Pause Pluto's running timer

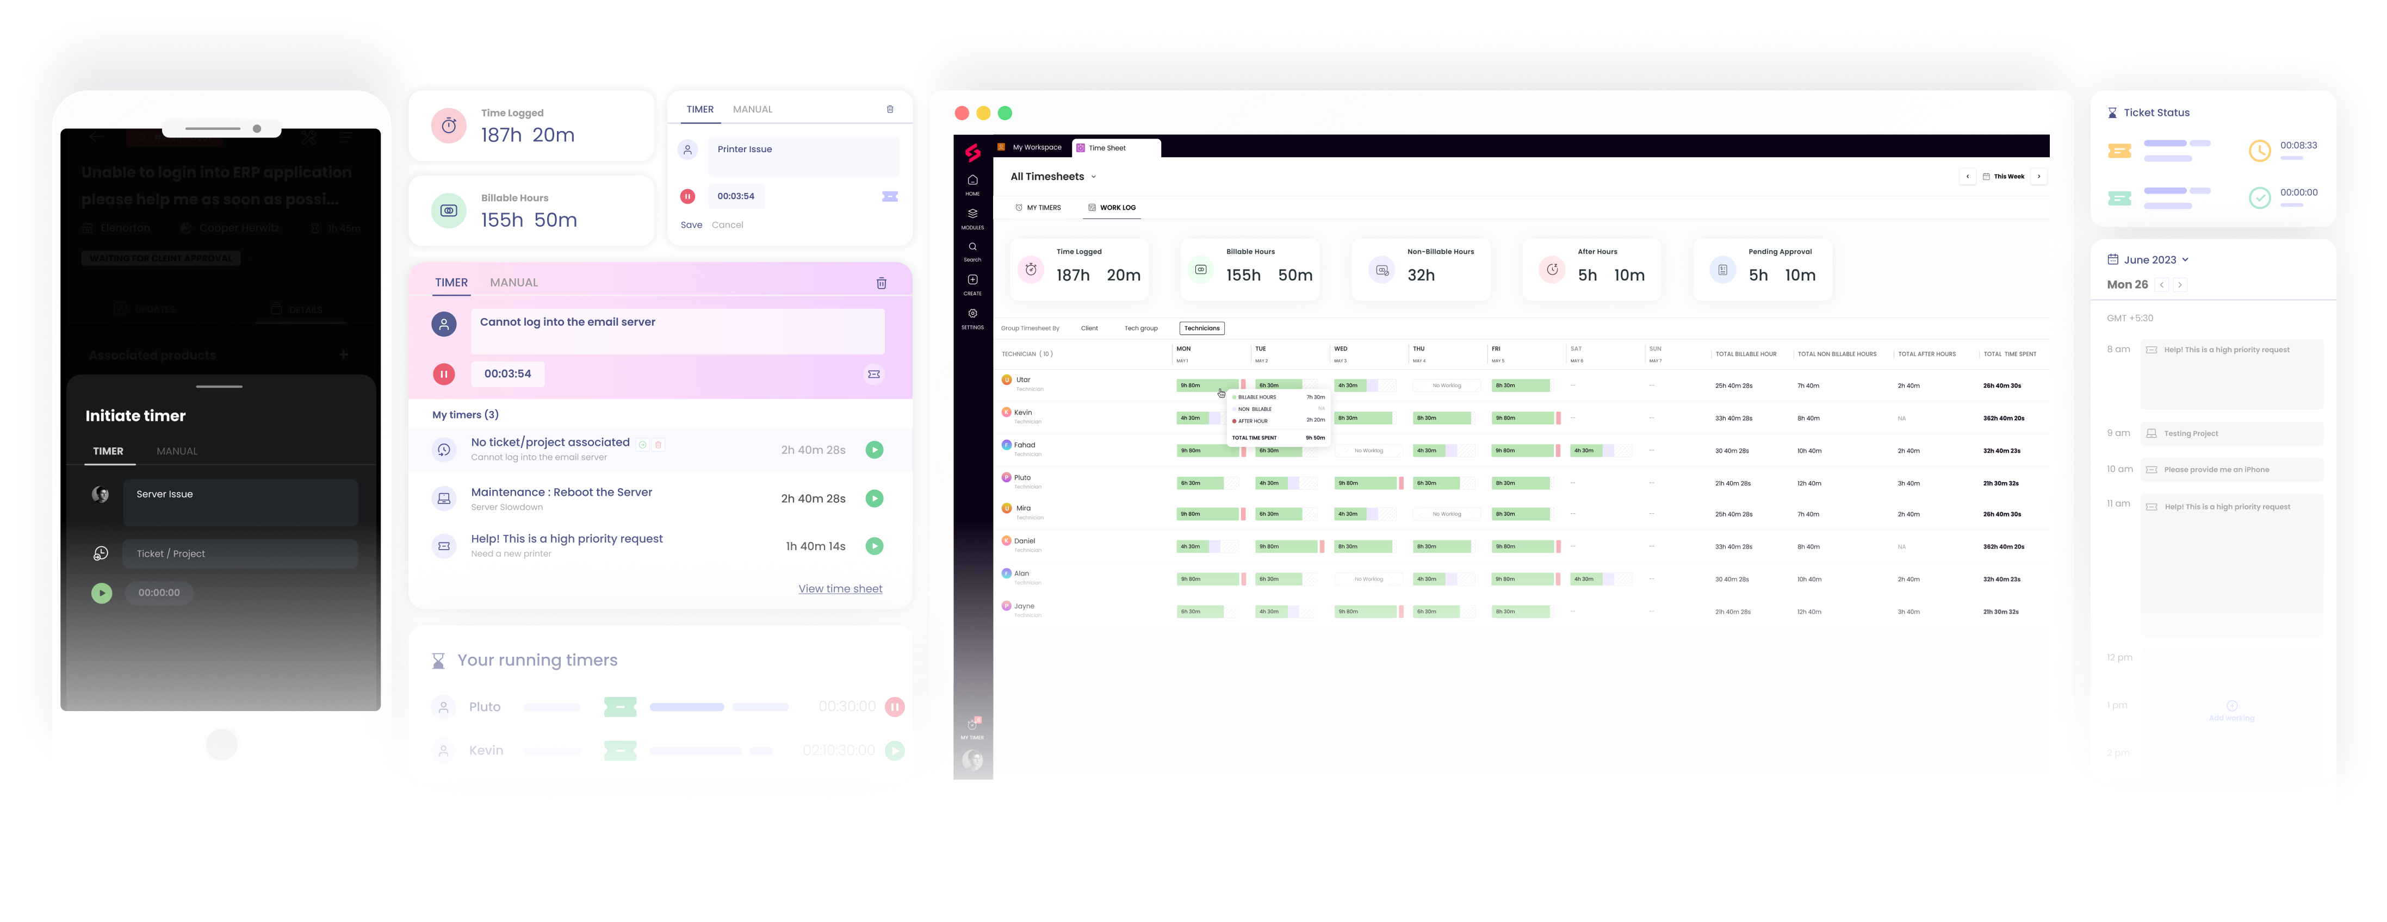point(894,706)
